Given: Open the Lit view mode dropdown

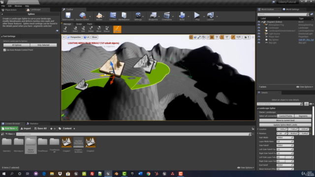Looking at the screenshot, I should (87, 37).
